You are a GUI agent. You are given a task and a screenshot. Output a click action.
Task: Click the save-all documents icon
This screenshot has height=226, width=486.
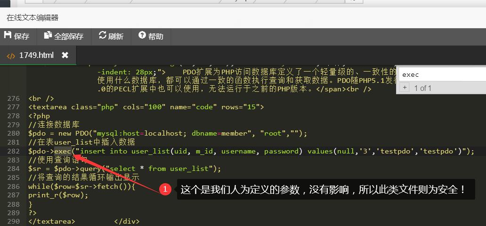(x=48, y=35)
